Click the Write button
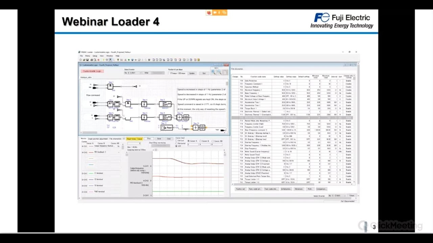433x243 pixels. [146, 73]
